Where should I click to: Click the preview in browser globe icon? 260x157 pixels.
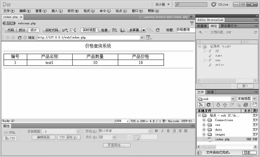point(122,30)
